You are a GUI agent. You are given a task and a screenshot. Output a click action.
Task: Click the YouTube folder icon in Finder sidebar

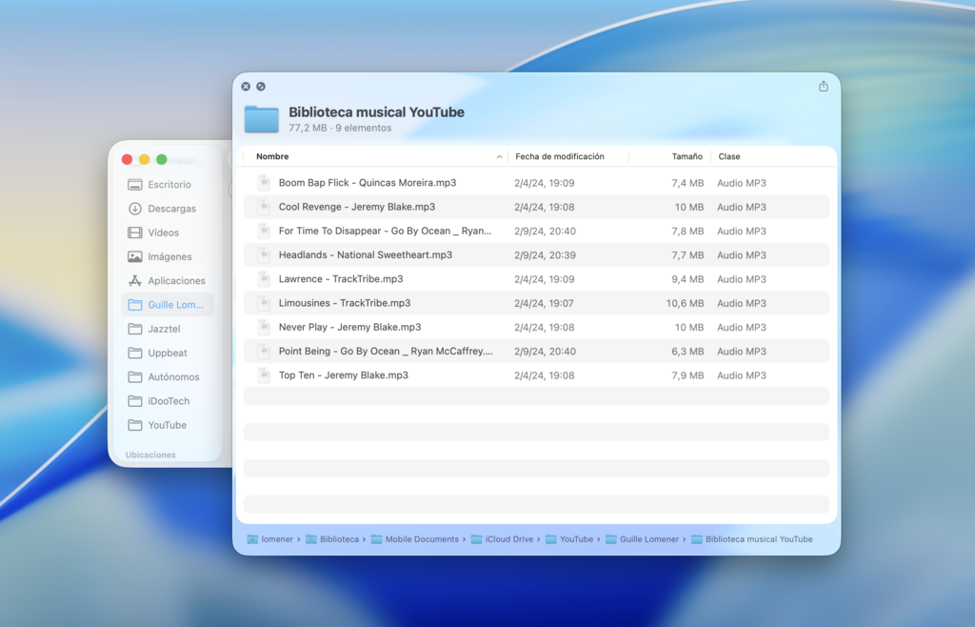click(135, 425)
